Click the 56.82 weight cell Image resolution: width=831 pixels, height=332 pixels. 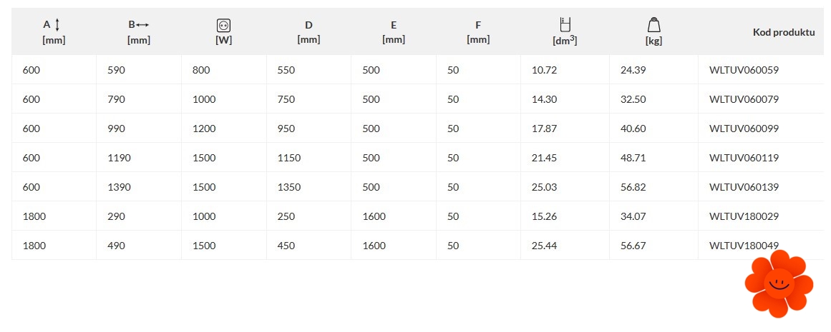633,187
